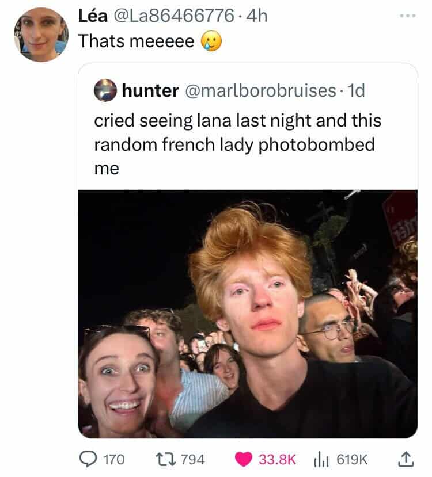The image size is (432, 477).
Task: Click the 619K views count
Action: 352,459
